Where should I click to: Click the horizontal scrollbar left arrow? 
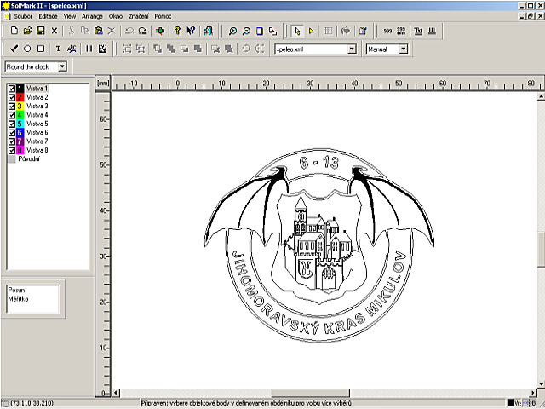116,393
